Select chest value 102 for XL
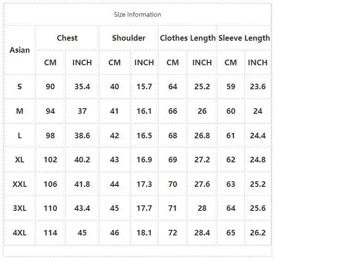This screenshot has height=259, width=362. (50, 160)
